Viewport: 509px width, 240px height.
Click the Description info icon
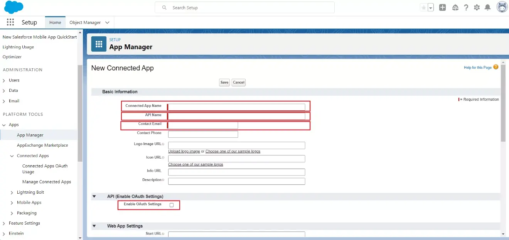163,180
